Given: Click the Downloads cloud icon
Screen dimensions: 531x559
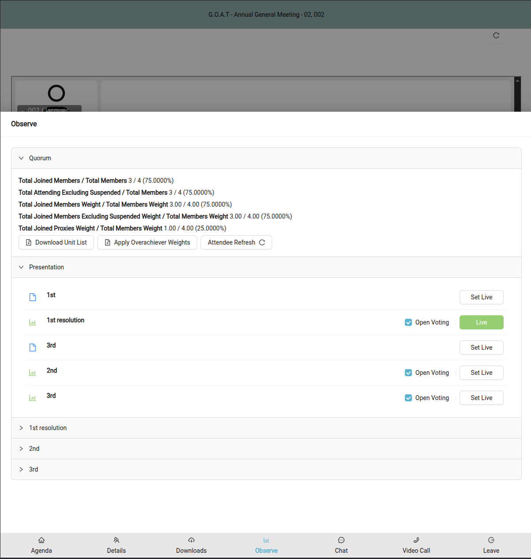Looking at the screenshot, I should click(191, 540).
